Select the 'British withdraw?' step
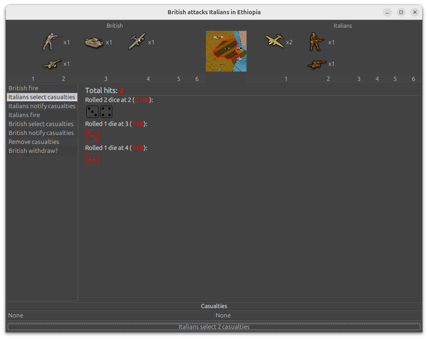 [x=33, y=151]
